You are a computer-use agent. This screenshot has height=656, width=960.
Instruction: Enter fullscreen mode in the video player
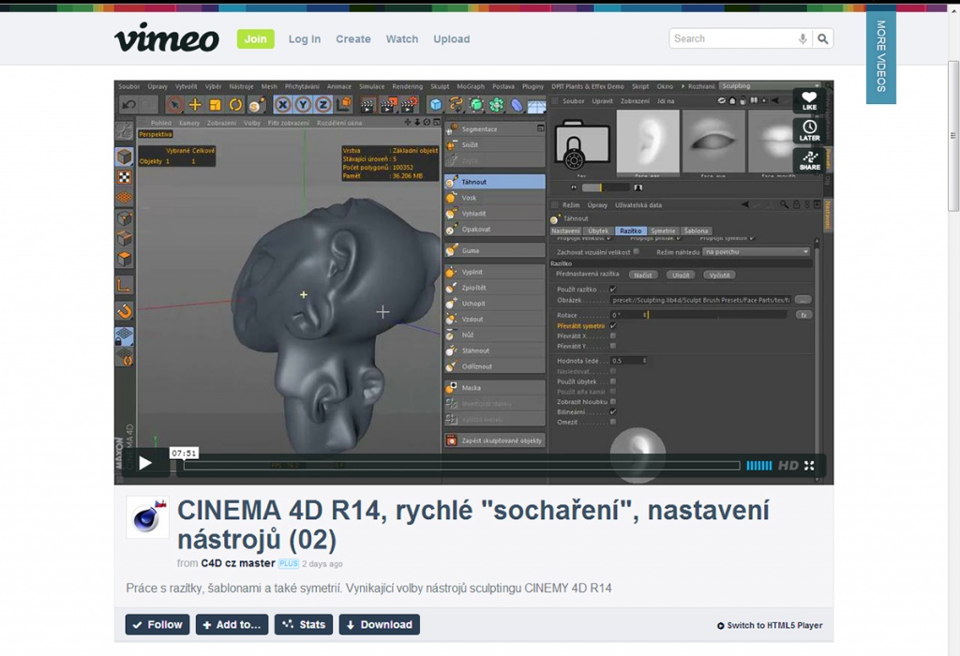click(x=809, y=466)
